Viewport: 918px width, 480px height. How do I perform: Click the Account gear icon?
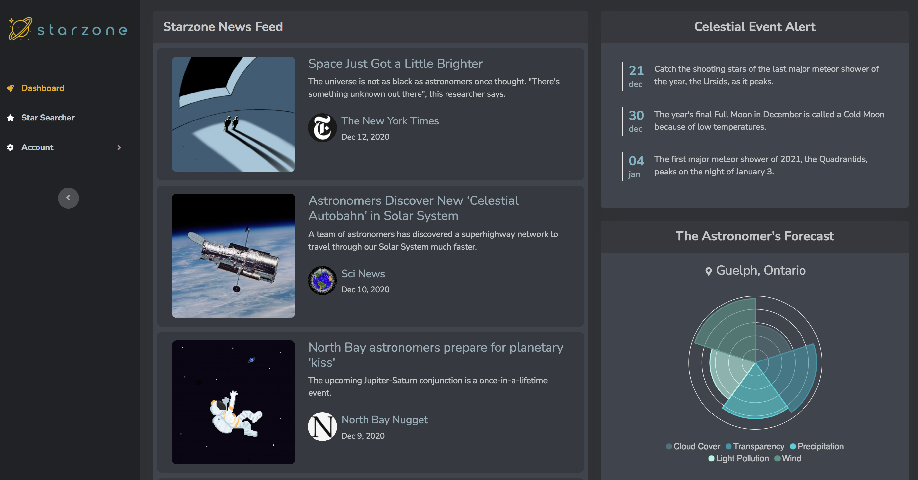click(10, 147)
